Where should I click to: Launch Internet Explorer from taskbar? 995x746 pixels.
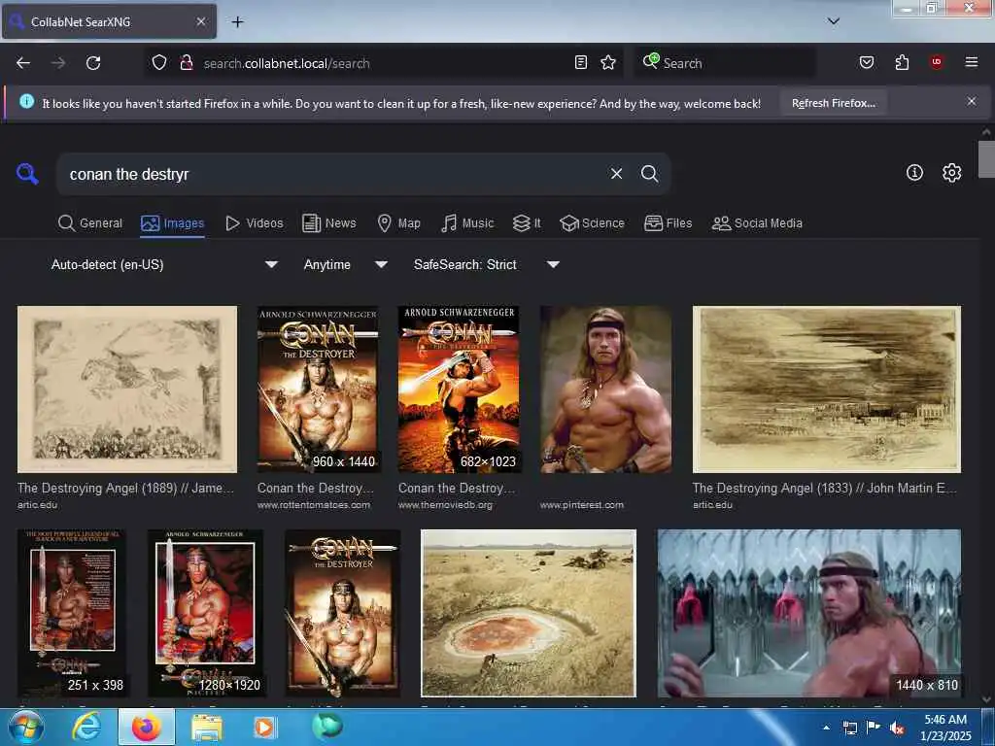(x=86, y=727)
